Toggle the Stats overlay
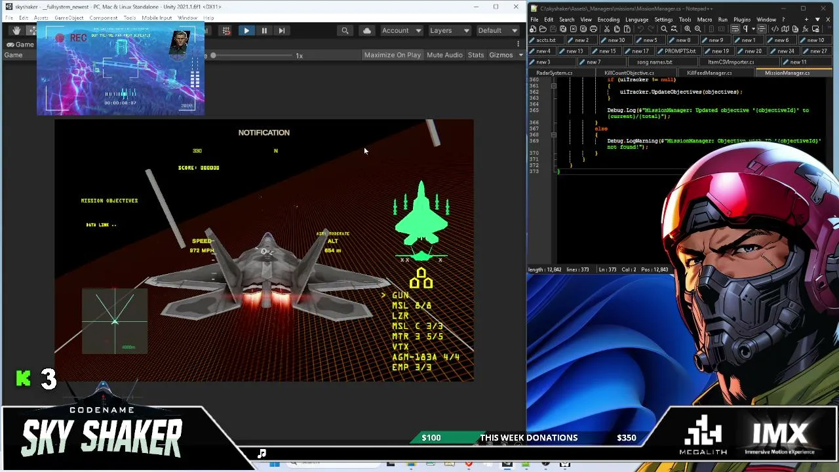 pyautogui.click(x=476, y=55)
